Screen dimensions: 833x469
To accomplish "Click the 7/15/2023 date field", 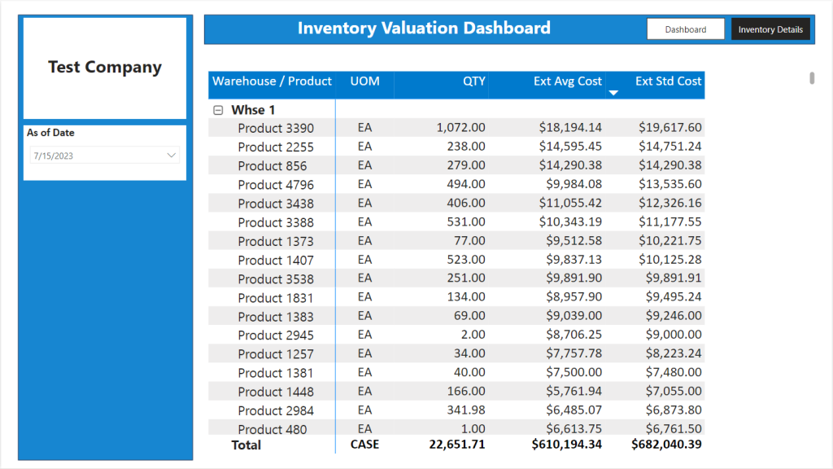I will point(104,156).
